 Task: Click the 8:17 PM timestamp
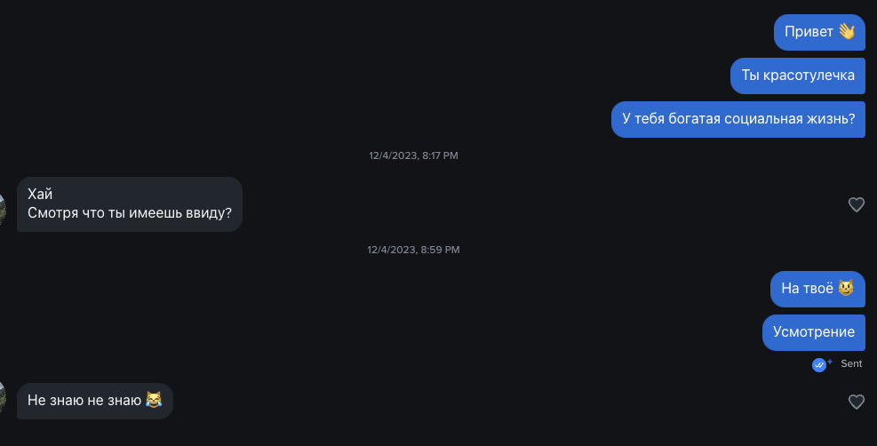coord(413,155)
